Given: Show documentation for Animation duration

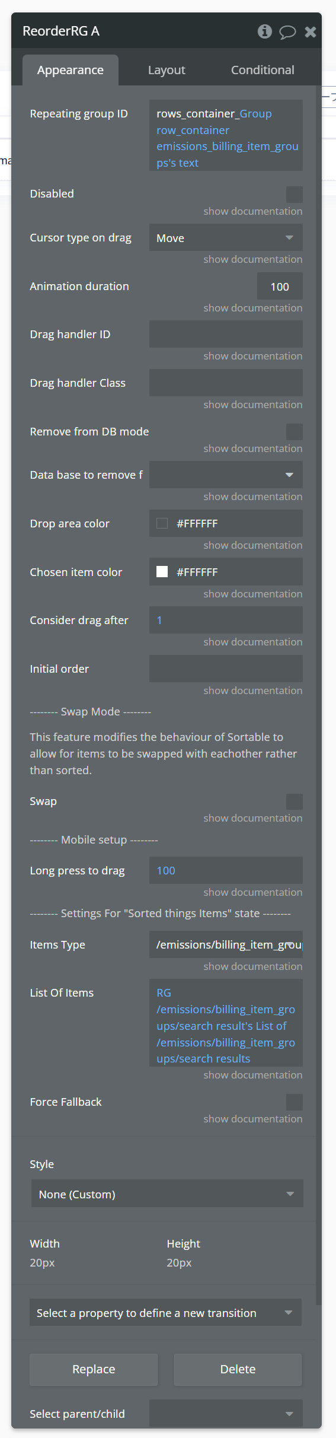Looking at the screenshot, I should click(x=253, y=308).
